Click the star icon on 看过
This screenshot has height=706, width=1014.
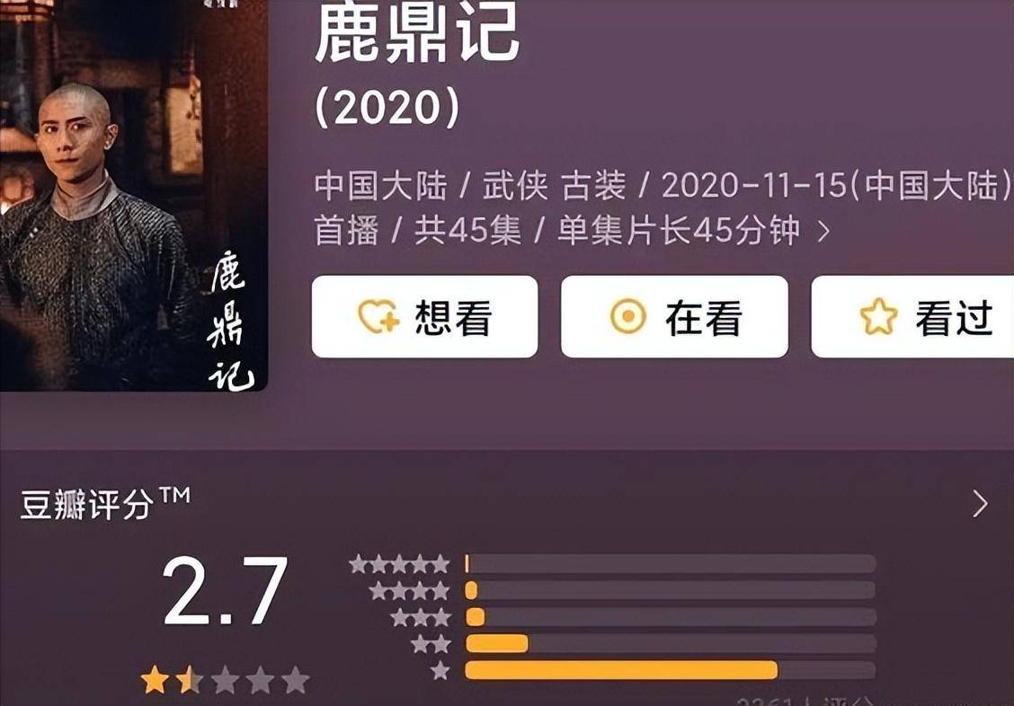(878, 316)
